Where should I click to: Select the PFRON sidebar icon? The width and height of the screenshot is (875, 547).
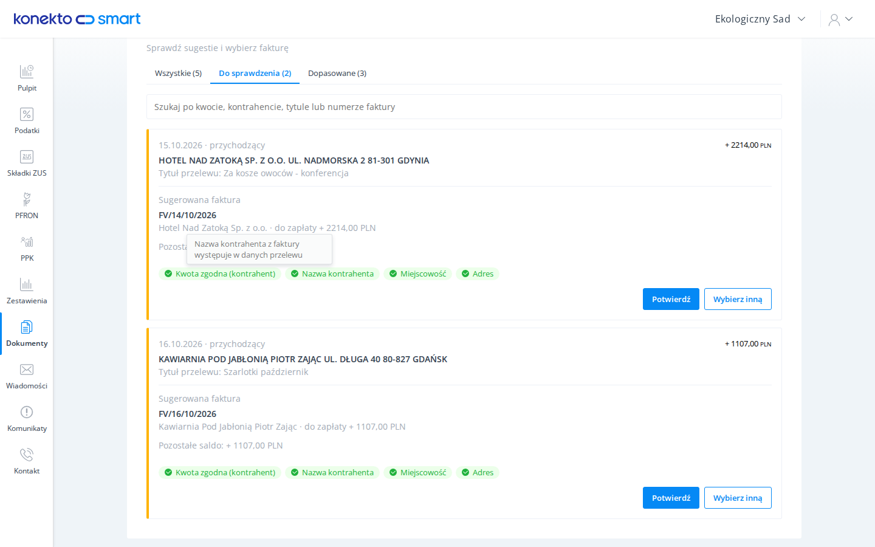point(27,199)
